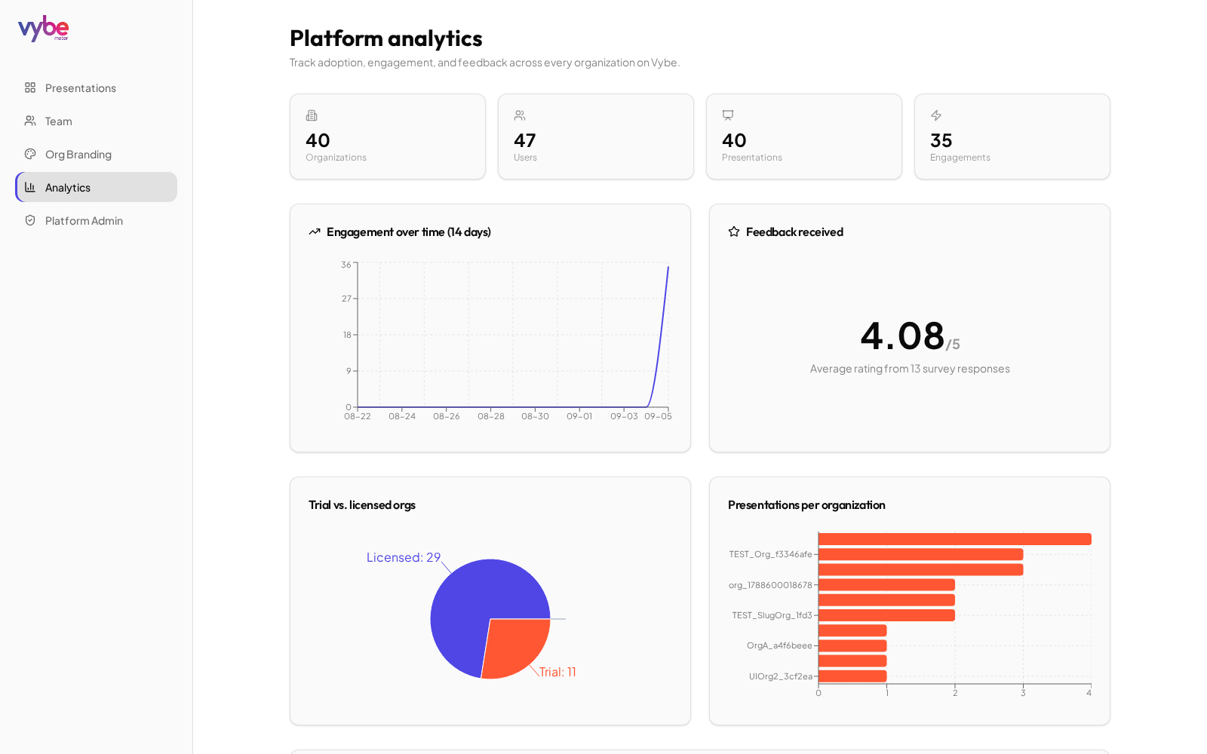
Task: Click the trending arrow icon beside Engagement over time
Action: [x=315, y=231]
